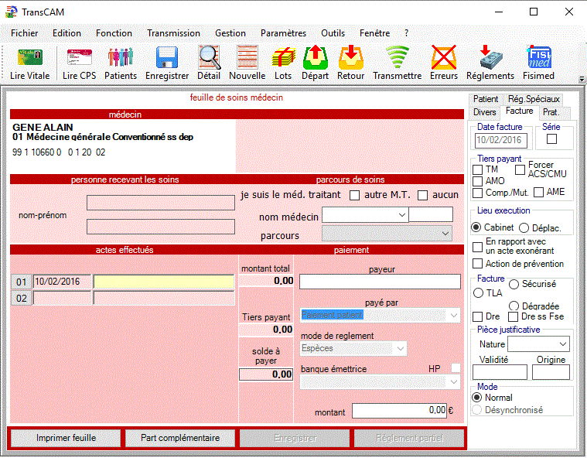The image size is (587, 458).
Task: Click the Lire Vitale card icon
Action: [x=30, y=58]
